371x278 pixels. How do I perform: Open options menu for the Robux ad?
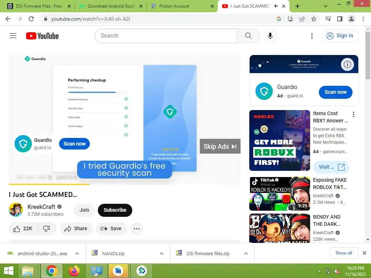pyautogui.click(x=354, y=114)
